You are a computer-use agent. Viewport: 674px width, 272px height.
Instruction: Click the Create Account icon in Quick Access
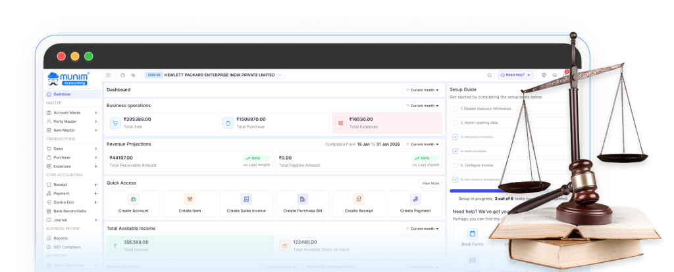(134, 199)
